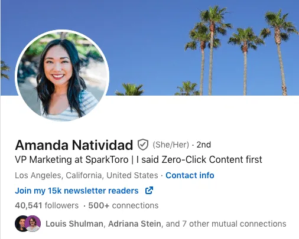The width and height of the screenshot is (299, 239).
Task: Click the 40,541 followers count
Action: (x=47, y=205)
